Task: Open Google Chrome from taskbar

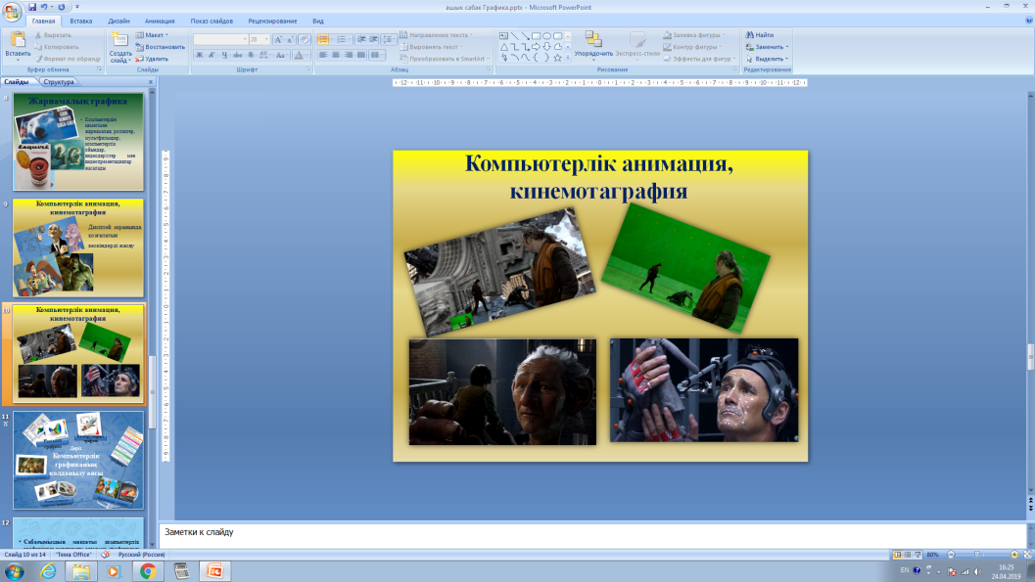Action: pyautogui.click(x=147, y=571)
